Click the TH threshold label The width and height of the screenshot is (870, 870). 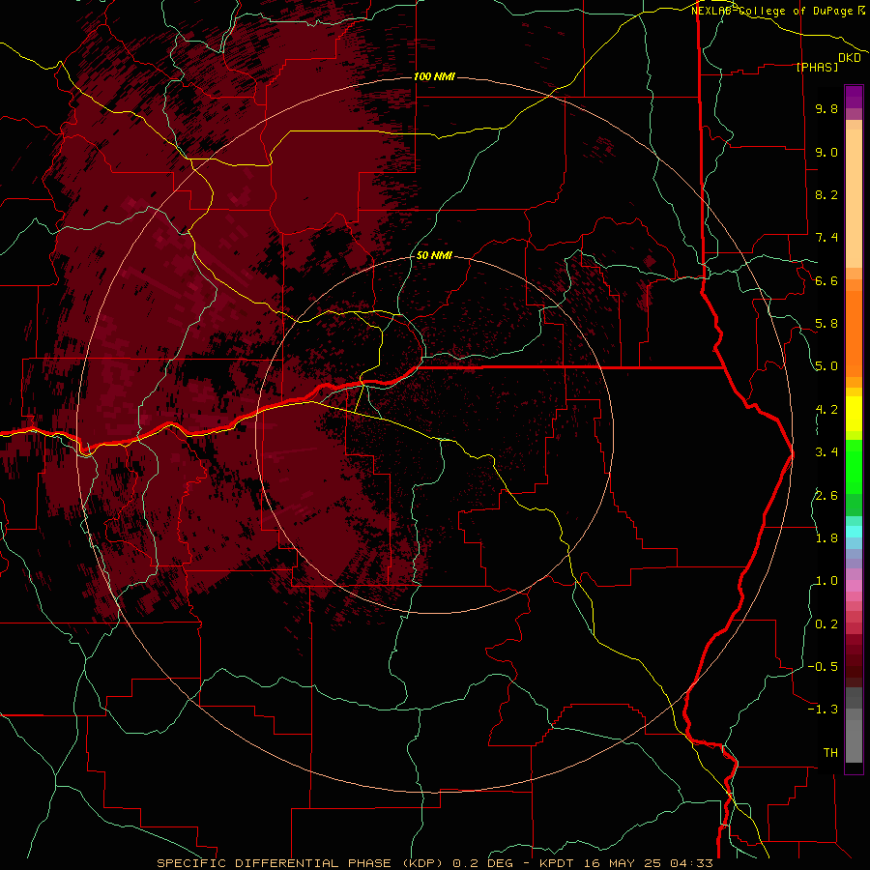830,753
